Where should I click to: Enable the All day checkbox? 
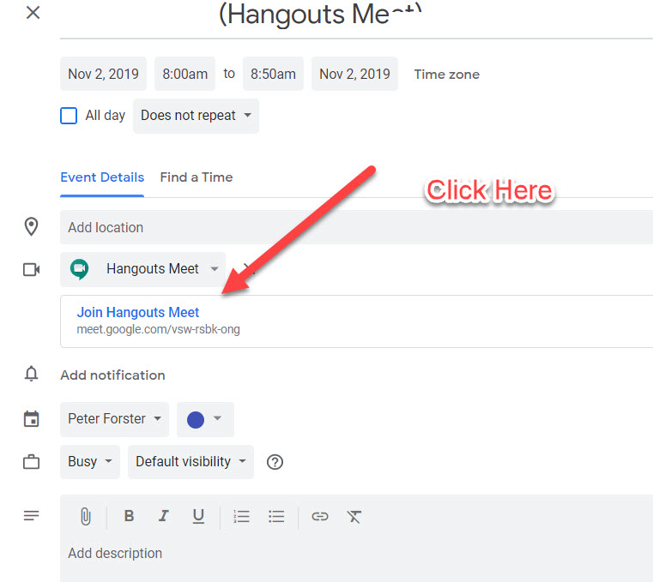click(69, 116)
